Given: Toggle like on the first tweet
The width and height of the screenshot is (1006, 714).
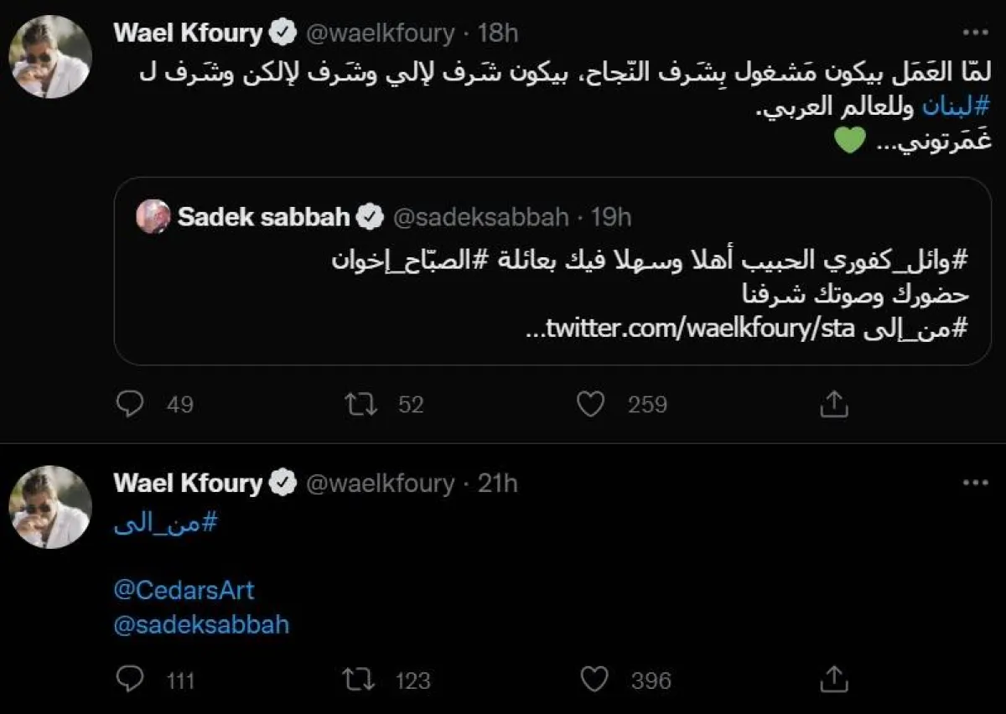Looking at the screenshot, I should point(591,403).
